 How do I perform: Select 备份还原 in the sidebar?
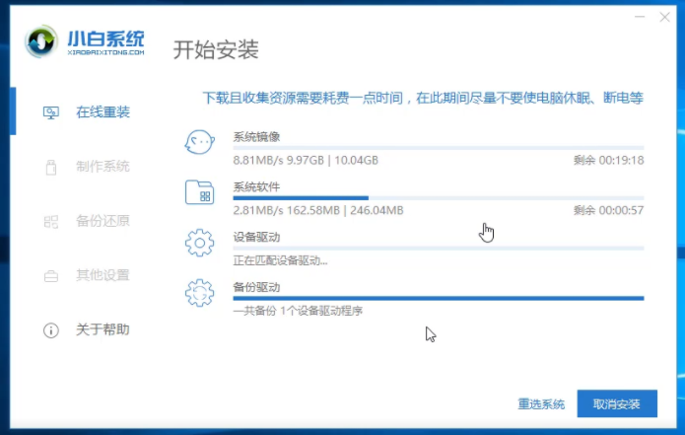coord(103,221)
